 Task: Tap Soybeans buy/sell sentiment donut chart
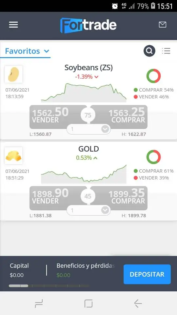153,76
